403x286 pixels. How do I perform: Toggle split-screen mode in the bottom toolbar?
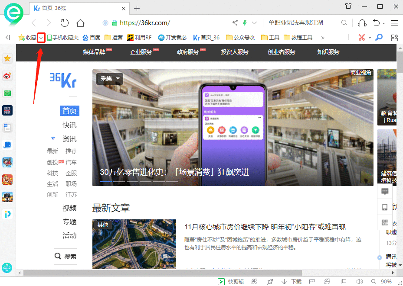(x=343, y=281)
